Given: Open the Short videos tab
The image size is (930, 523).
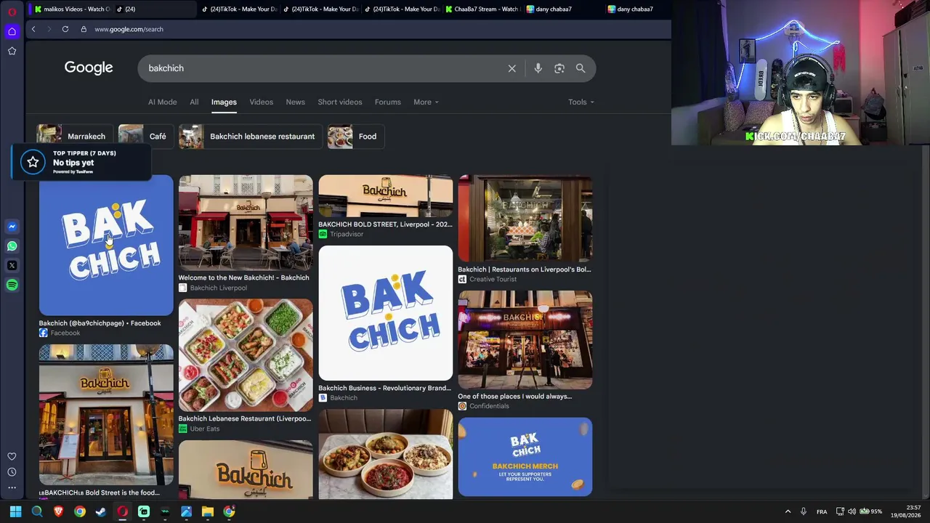Looking at the screenshot, I should (x=340, y=102).
